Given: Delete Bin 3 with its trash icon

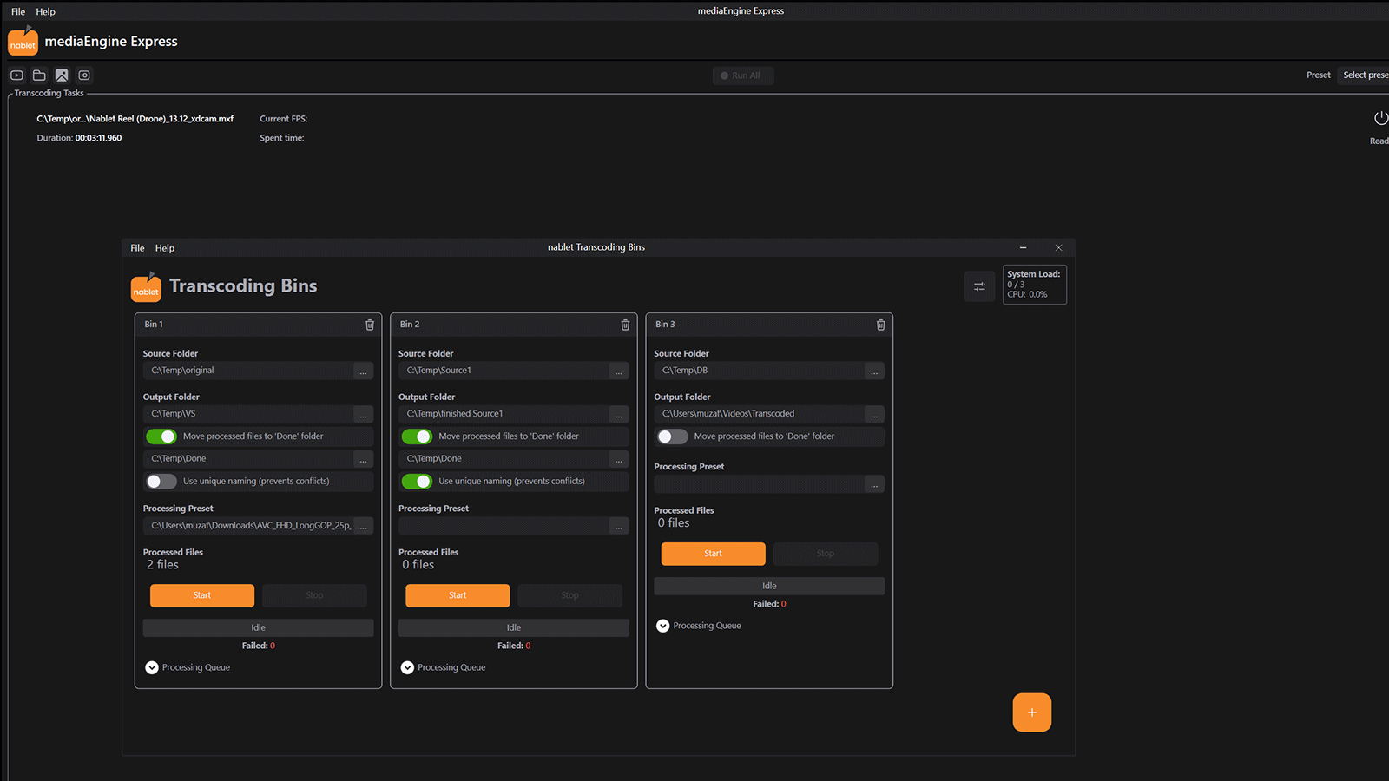Looking at the screenshot, I should coord(880,325).
